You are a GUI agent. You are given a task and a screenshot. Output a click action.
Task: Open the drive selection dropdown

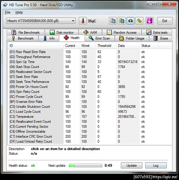click(41, 21)
